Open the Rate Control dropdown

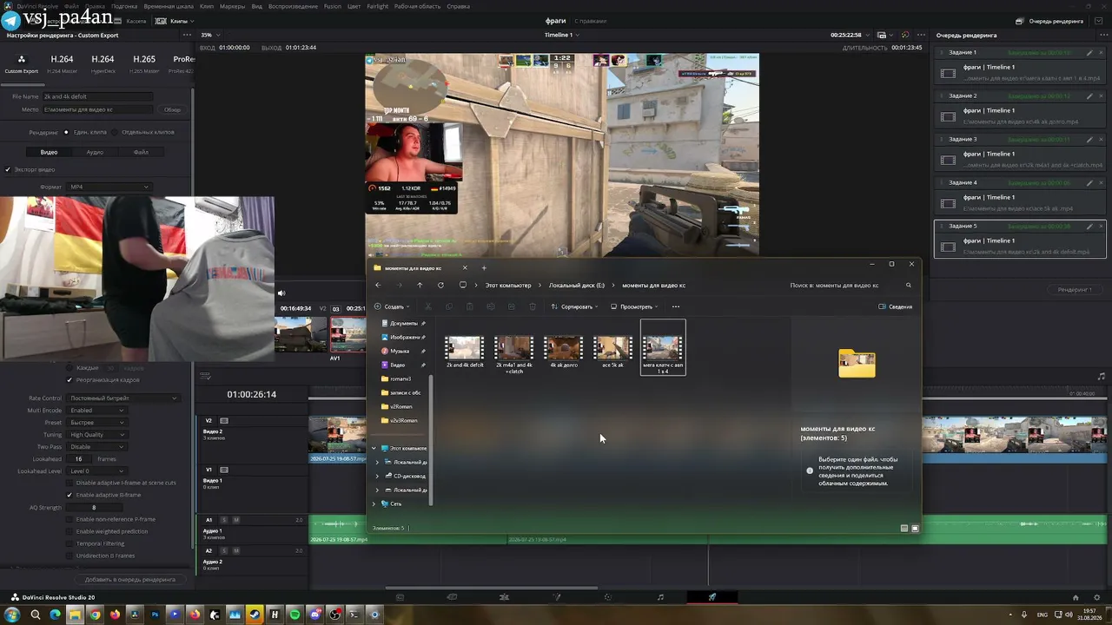pyautogui.click(x=123, y=398)
